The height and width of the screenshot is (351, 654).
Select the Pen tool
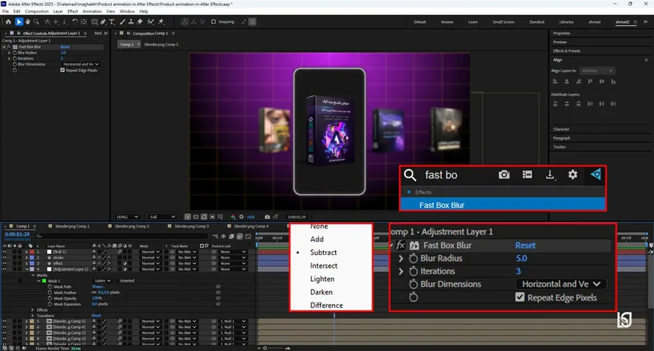click(x=103, y=22)
